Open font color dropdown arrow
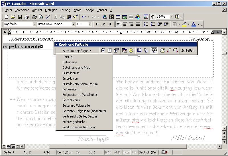This screenshot has height=156, width=228. point(198,24)
